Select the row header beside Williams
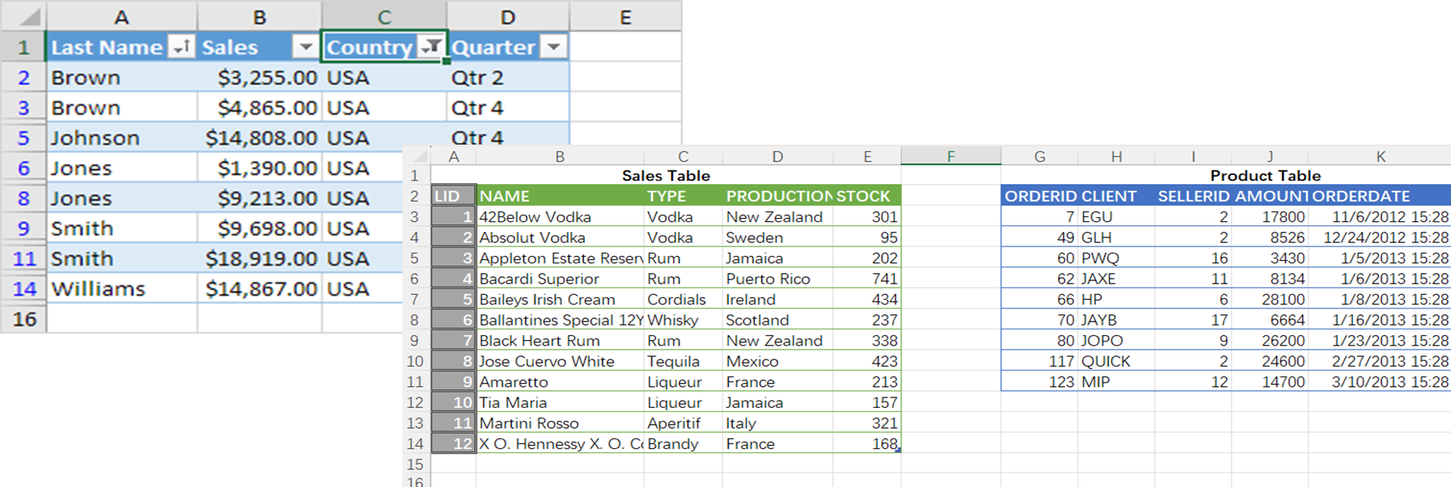Viewport: 1451px width, 487px height. pos(24,289)
